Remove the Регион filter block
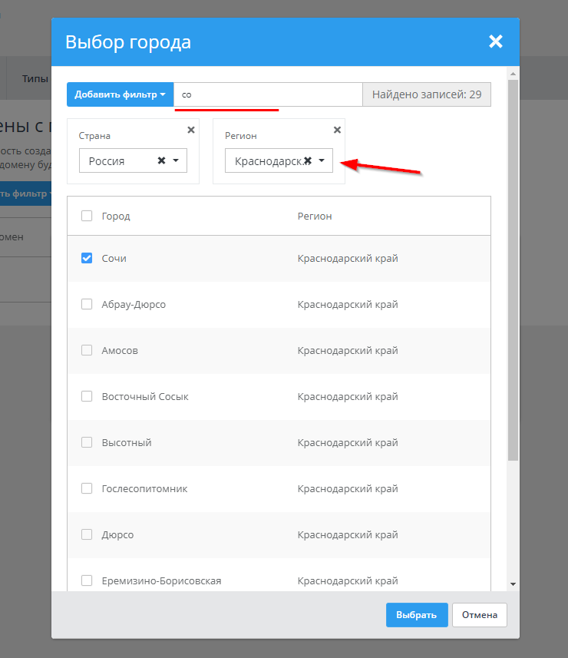 click(337, 131)
